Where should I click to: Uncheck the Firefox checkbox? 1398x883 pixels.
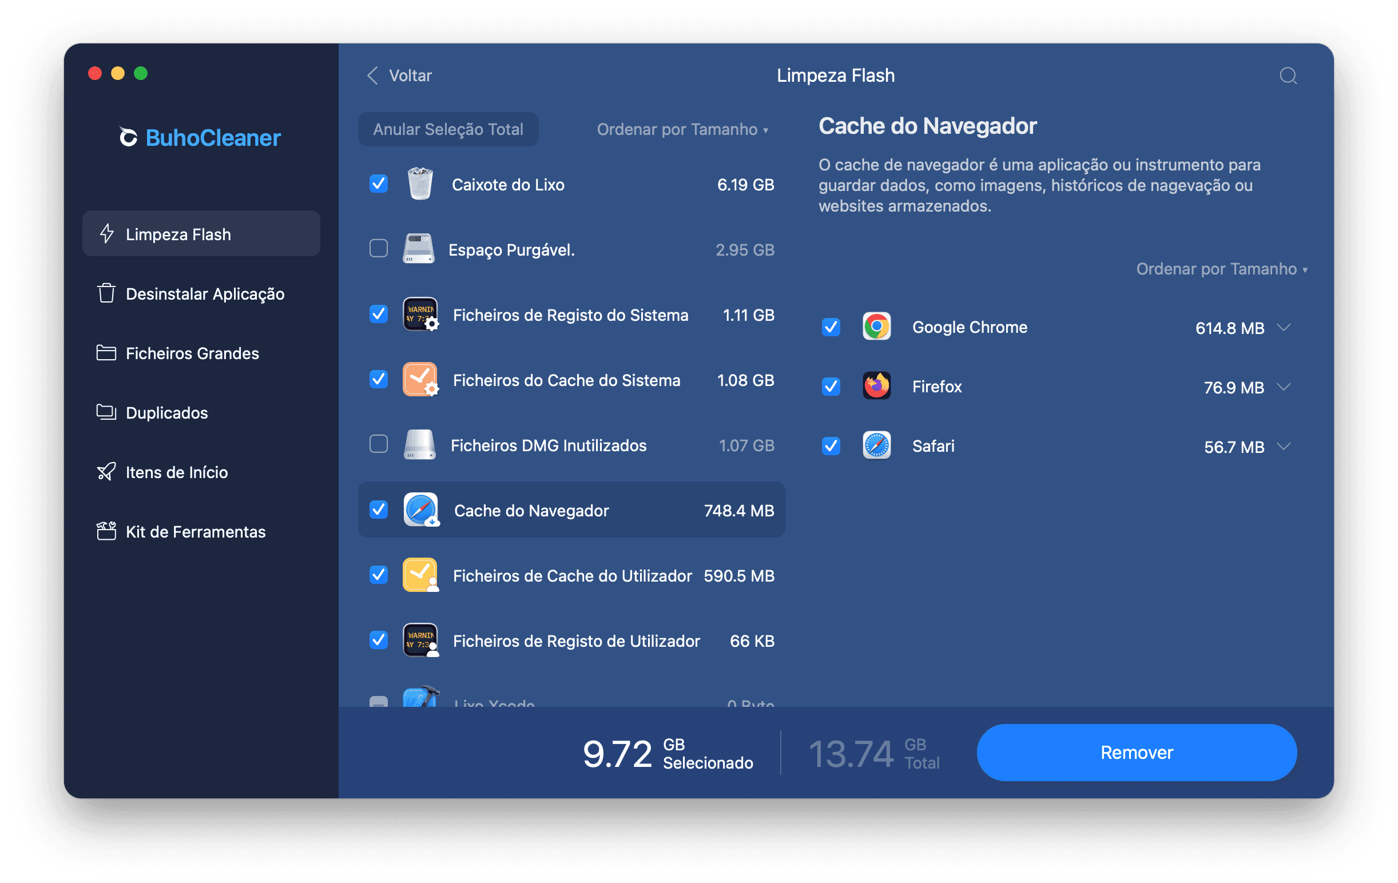[x=831, y=386]
